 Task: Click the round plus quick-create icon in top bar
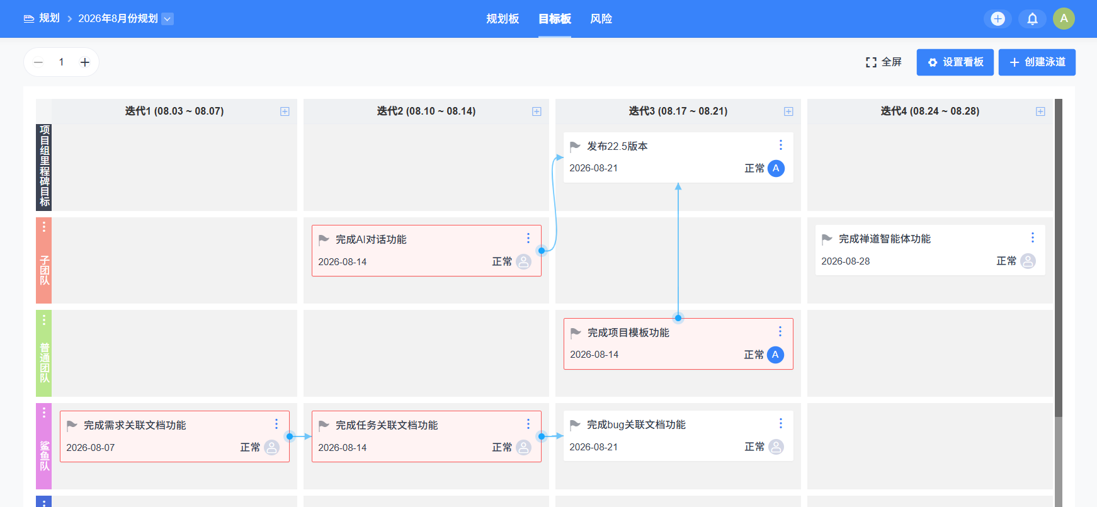tap(998, 19)
